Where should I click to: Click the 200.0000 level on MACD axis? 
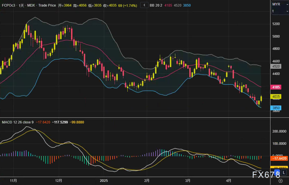pos(279,131)
